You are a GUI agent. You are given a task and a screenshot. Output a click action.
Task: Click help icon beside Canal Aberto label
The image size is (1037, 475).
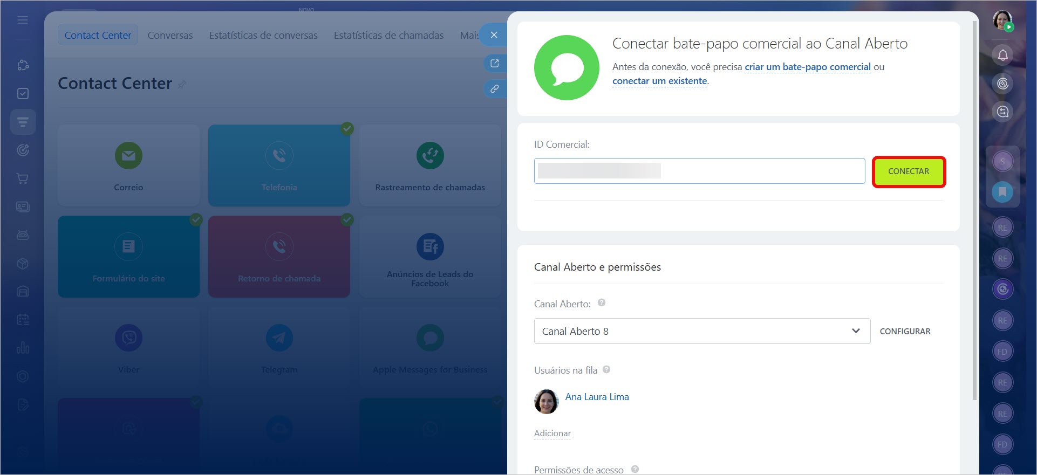pyautogui.click(x=602, y=303)
